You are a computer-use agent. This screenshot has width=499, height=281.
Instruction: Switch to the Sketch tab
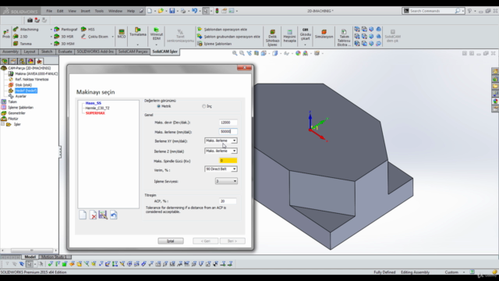47,52
